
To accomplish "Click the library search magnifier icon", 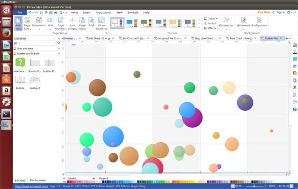I will point(59,43).
